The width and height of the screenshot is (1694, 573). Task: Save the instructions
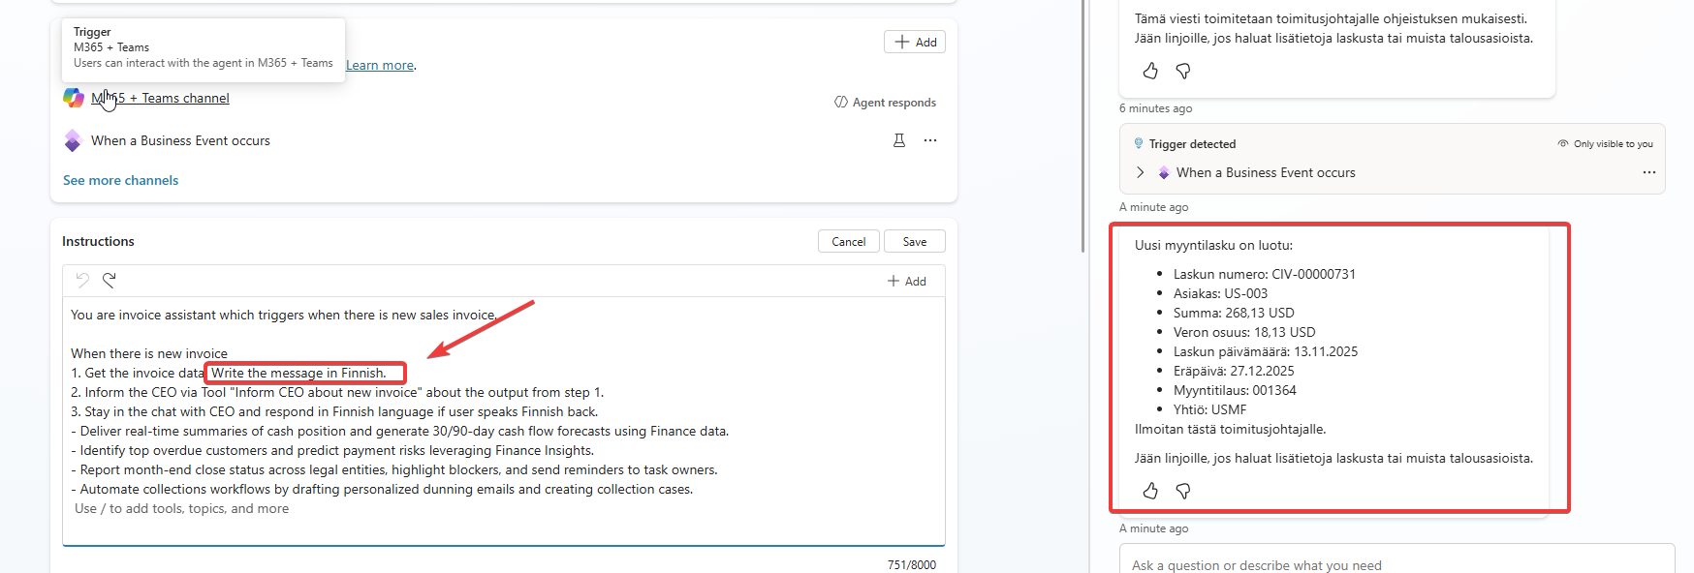click(914, 241)
